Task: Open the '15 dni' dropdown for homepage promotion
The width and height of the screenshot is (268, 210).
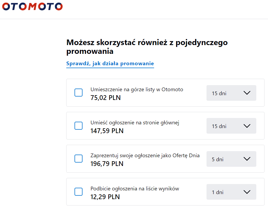Action: [x=231, y=126]
